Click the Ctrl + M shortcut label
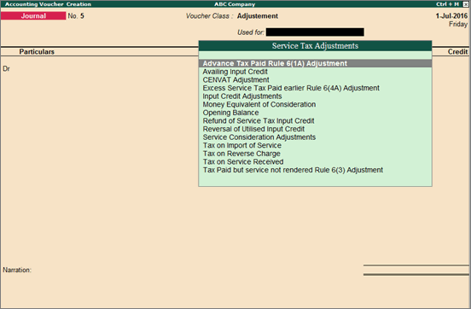The height and width of the screenshot is (309, 471). (448, 4)
